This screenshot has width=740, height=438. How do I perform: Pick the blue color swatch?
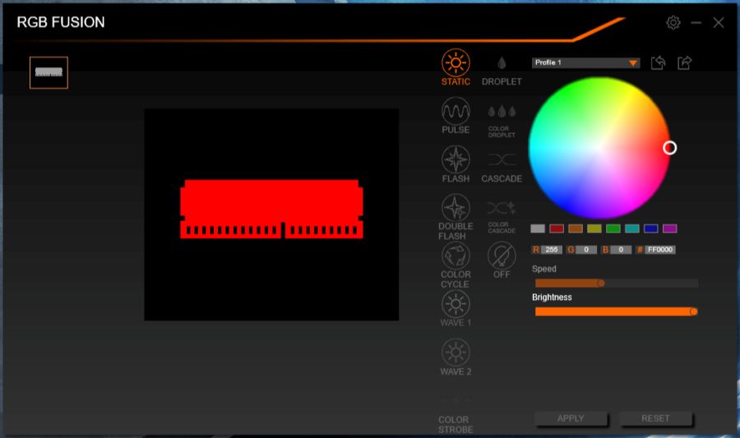651,228
